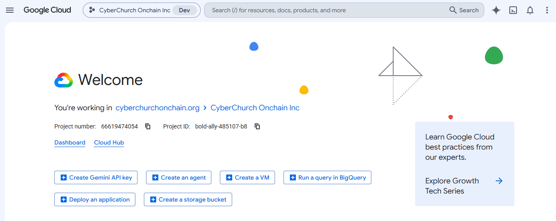The height and width of the screenshot is (221, 556).
Task: Go to the Dashboard link
Action: pyautogui.click(x=70, y=143)
